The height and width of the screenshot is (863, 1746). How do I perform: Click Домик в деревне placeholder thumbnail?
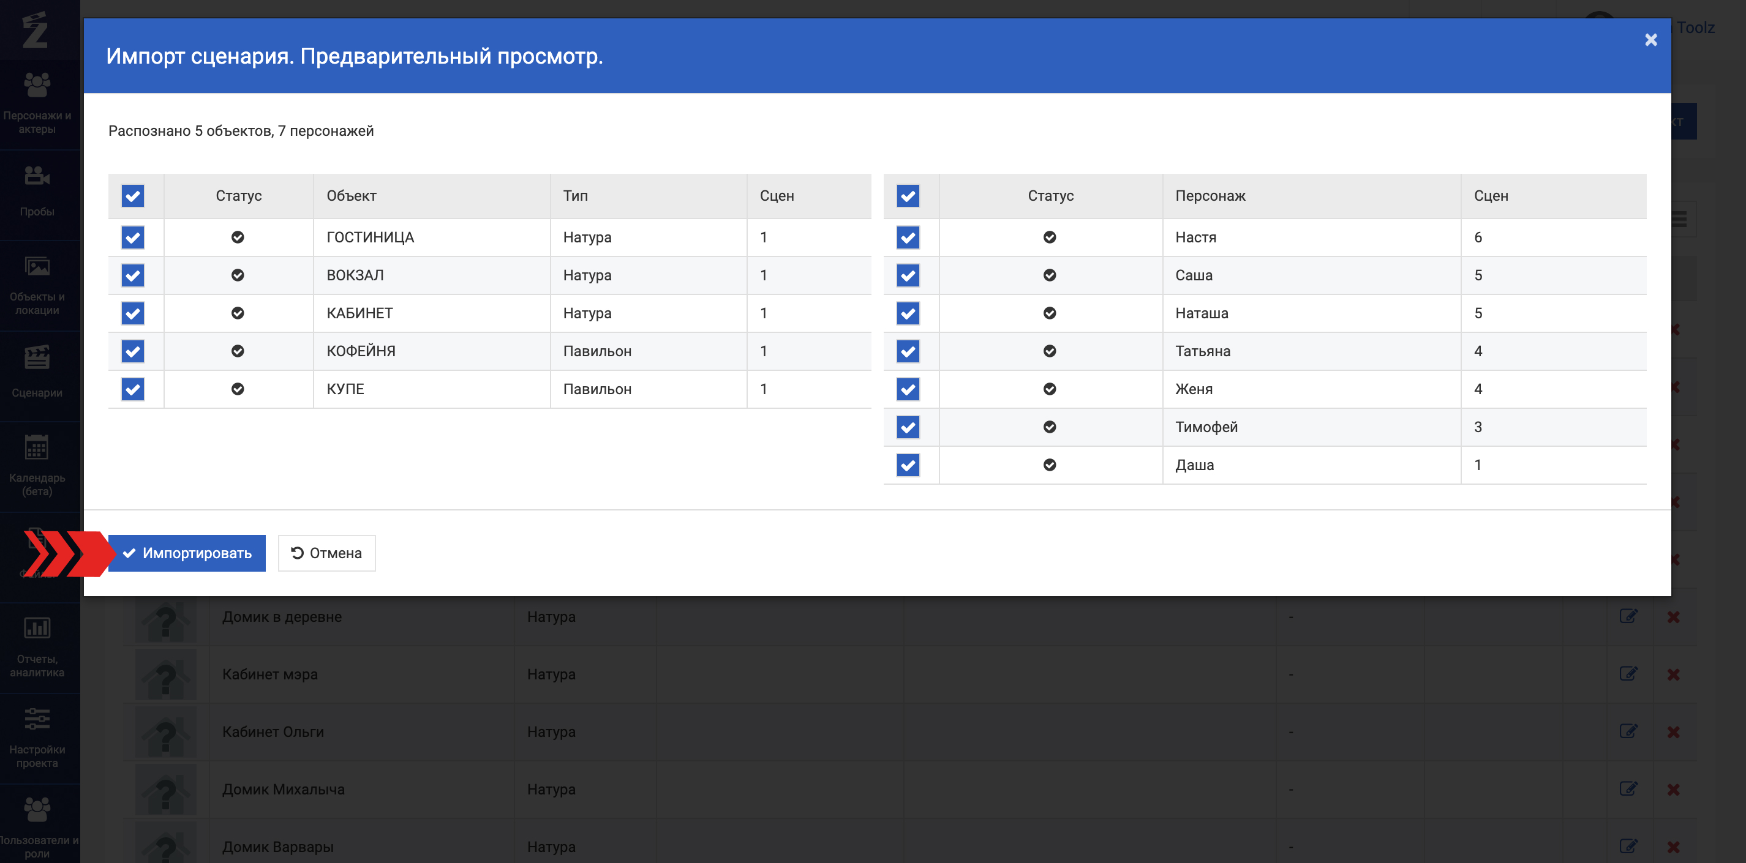(166, 619)
